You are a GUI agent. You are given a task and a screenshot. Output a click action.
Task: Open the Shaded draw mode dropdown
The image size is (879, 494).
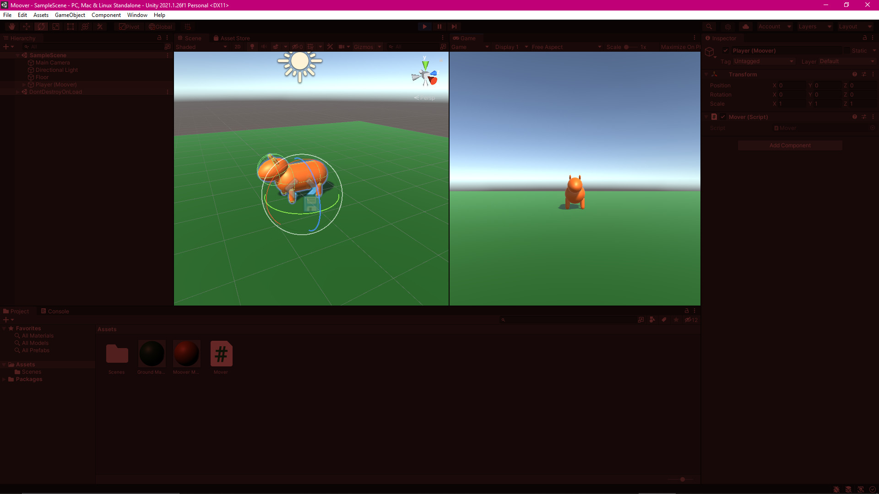pos(201,47)
